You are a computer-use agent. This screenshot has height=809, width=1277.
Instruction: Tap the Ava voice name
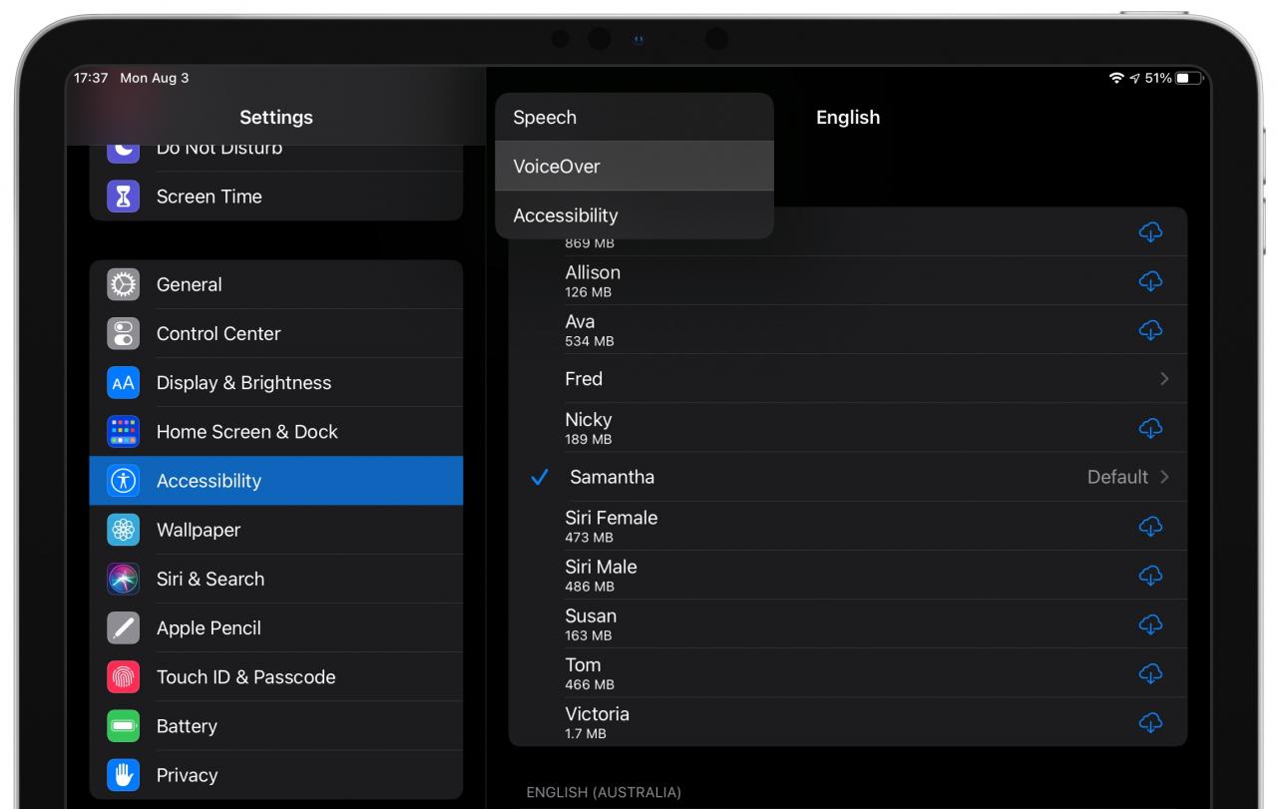580,321
